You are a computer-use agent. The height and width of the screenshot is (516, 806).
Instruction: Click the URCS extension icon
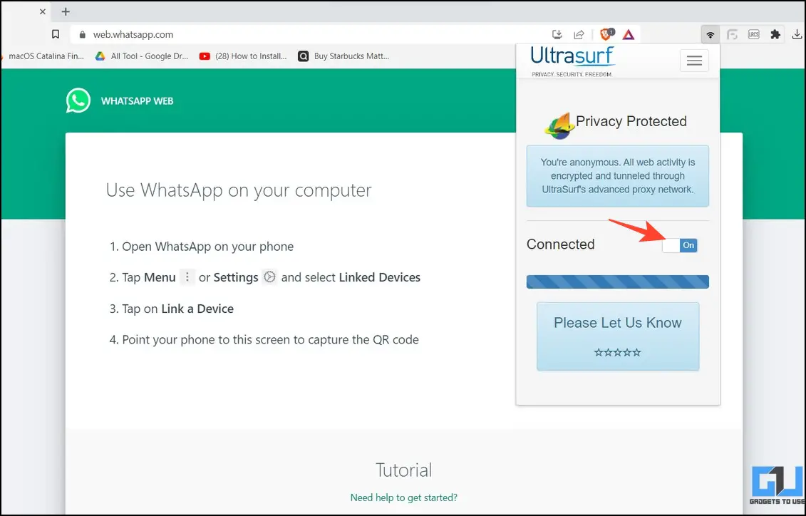753,34
